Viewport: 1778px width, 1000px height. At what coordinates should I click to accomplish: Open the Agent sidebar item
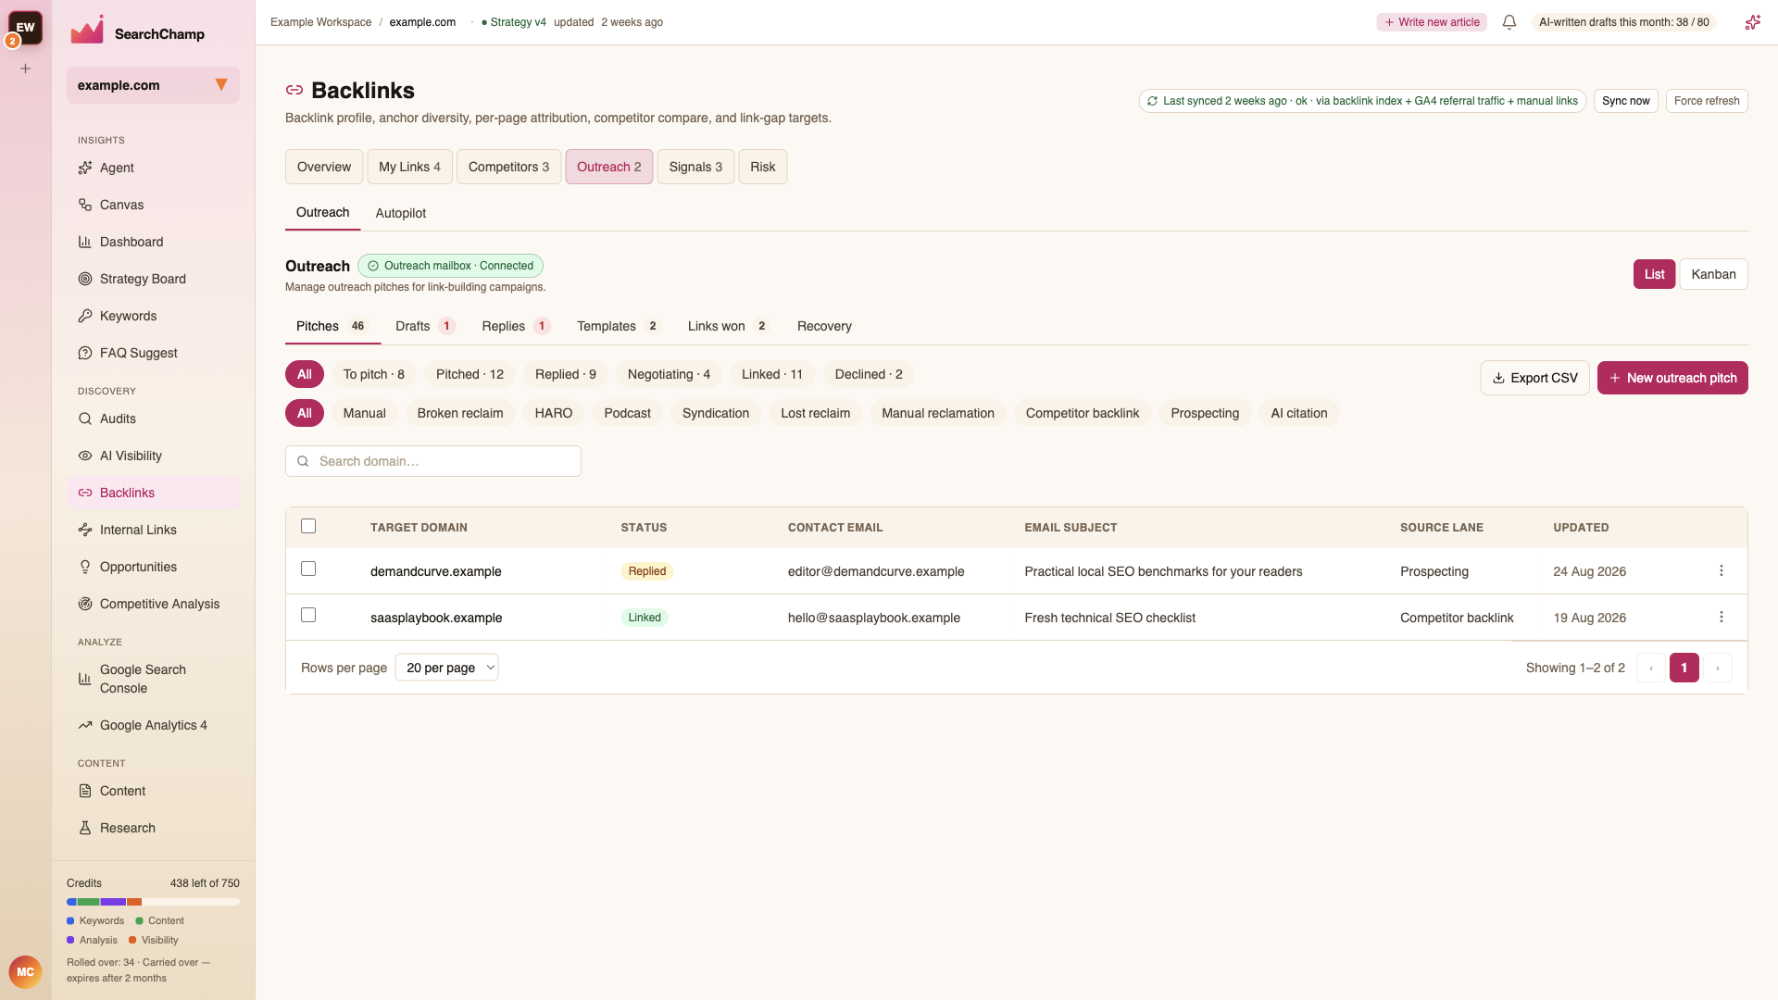(153, 168)
